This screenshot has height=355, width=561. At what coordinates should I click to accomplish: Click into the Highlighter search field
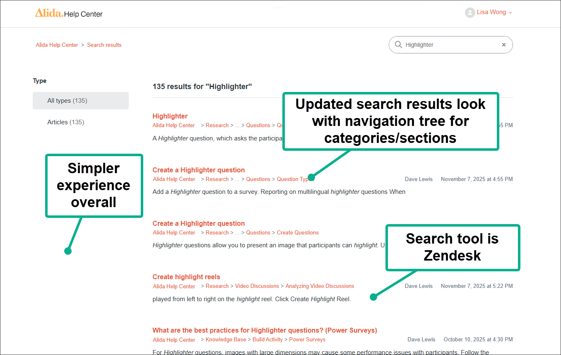point(451,45)
